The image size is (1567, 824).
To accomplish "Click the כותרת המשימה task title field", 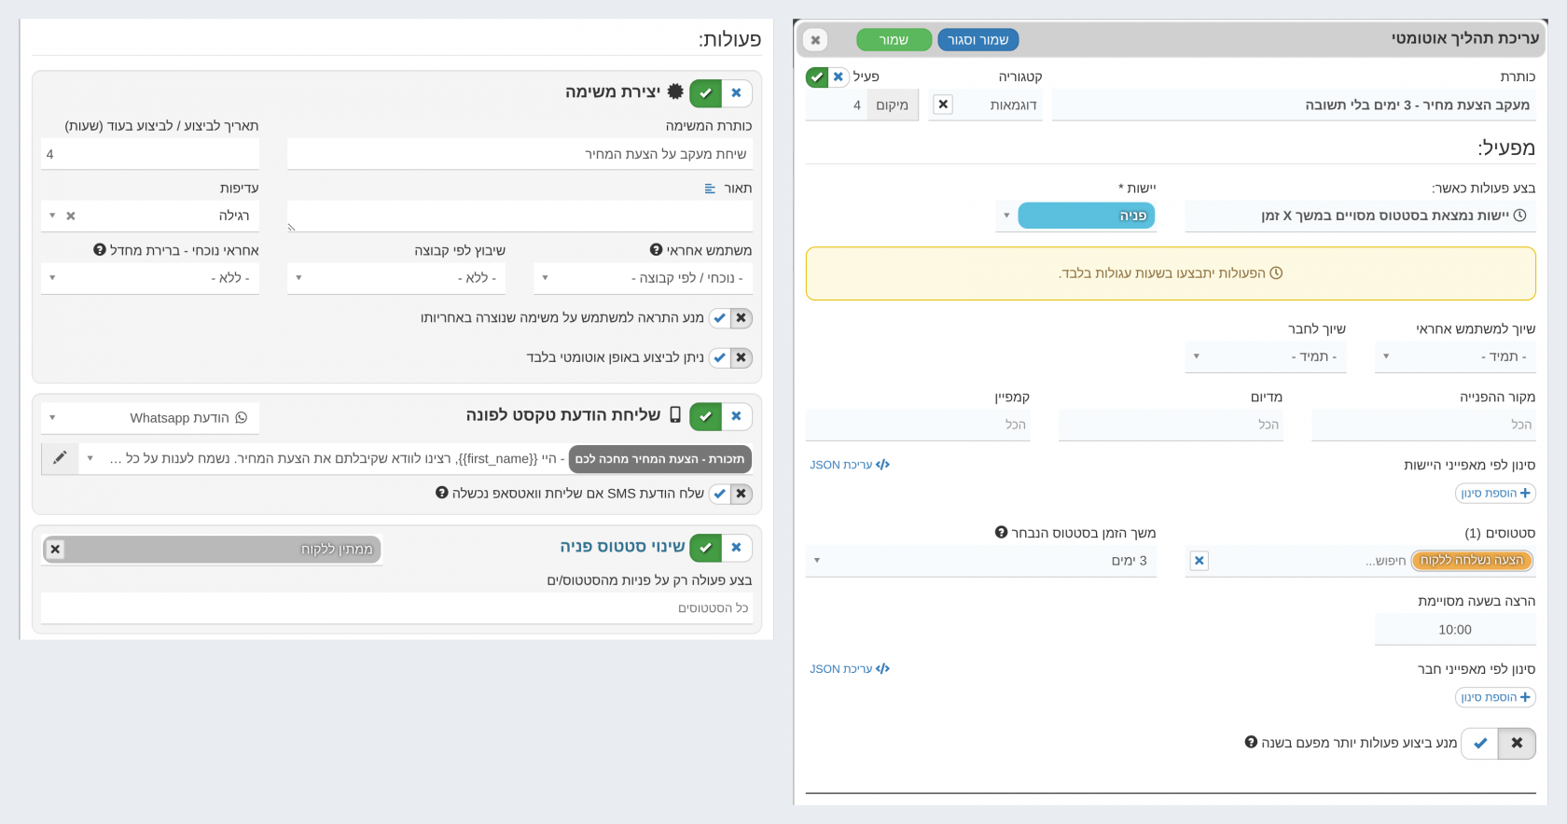I will [520, 154].
